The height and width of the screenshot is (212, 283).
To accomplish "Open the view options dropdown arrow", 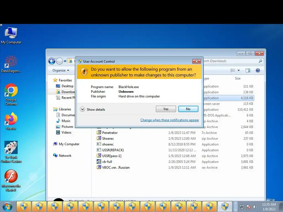I will pyautogui.click(x=239, y=70).
